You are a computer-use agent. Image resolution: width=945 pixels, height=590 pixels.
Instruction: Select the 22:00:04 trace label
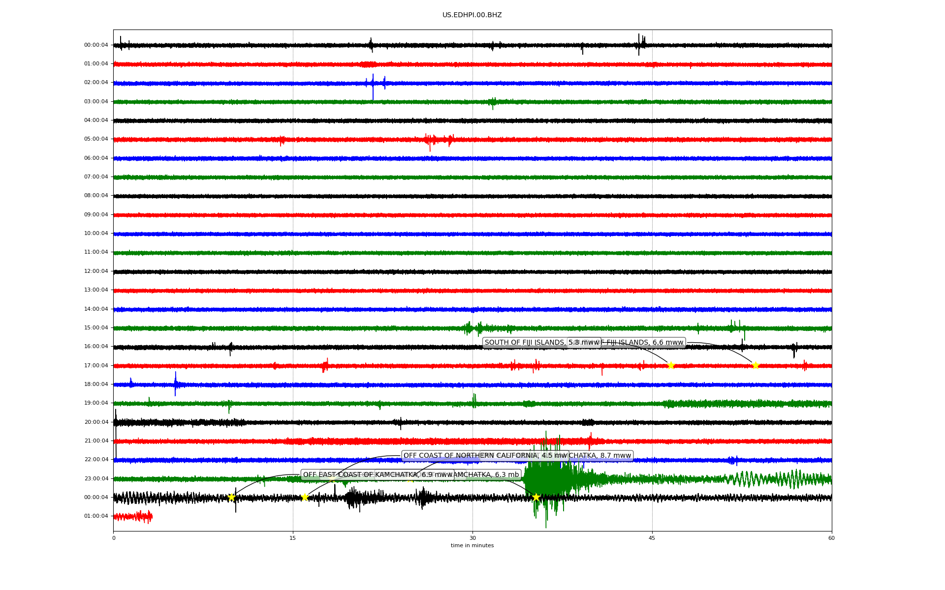(x=96, y=460)
